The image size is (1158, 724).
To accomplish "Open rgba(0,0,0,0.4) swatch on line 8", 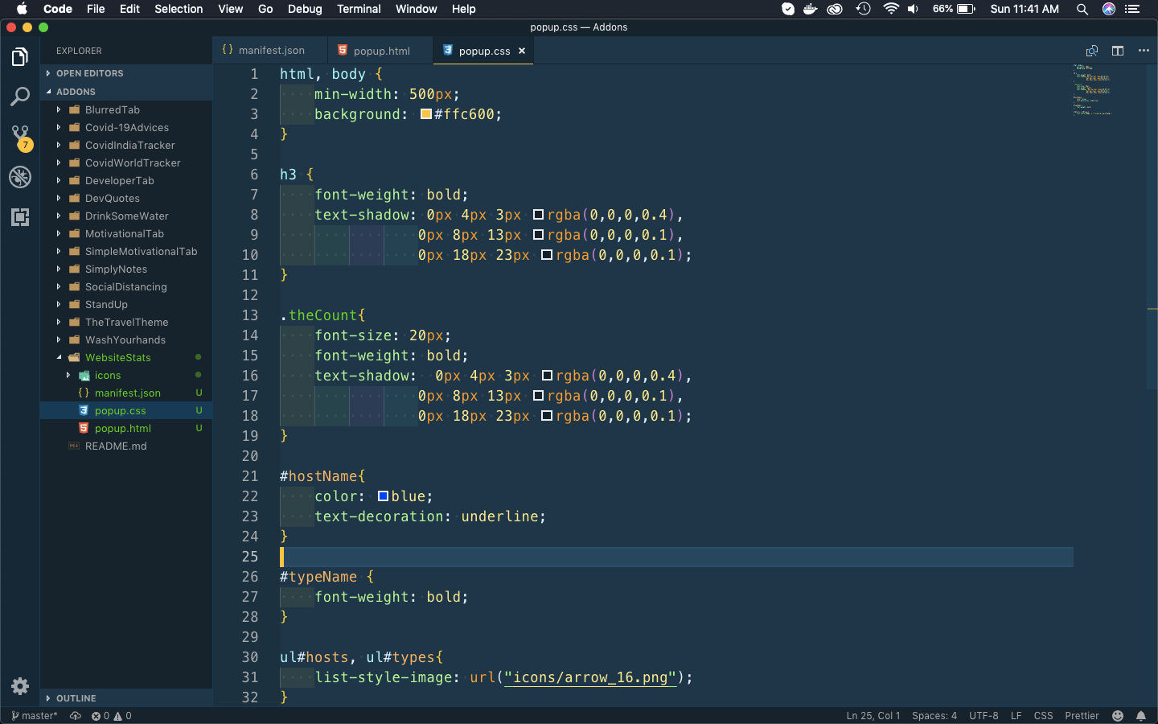I will [x=539, y=215].
